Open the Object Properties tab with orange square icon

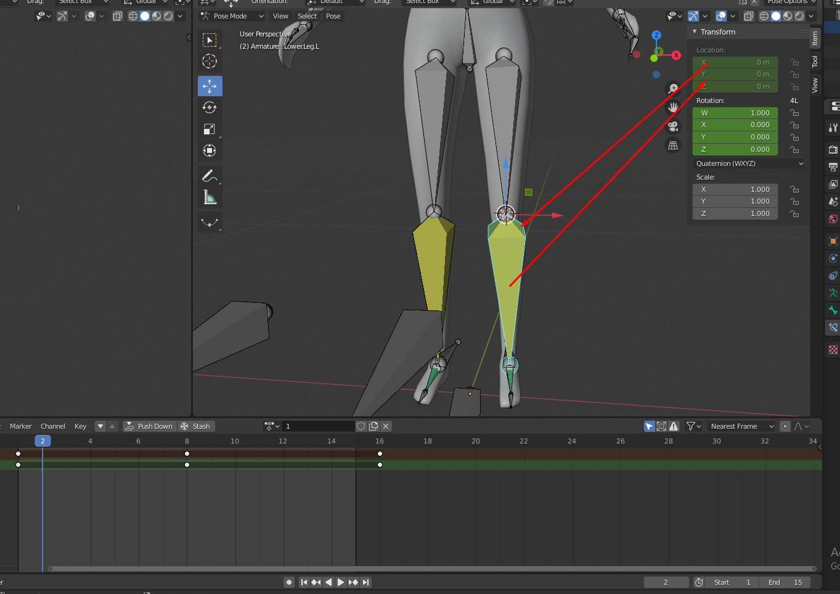pos(833,241)
